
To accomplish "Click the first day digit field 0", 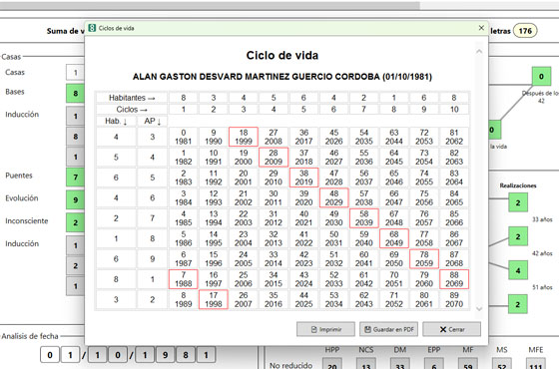I will point(50,355).
